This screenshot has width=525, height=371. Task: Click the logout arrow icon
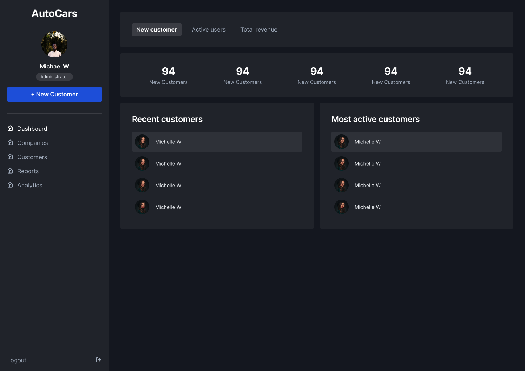coord(98,360)
